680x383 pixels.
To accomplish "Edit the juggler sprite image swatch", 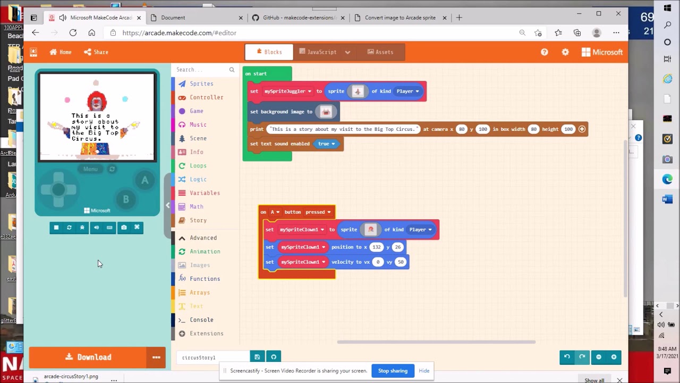I will point(358,91).
